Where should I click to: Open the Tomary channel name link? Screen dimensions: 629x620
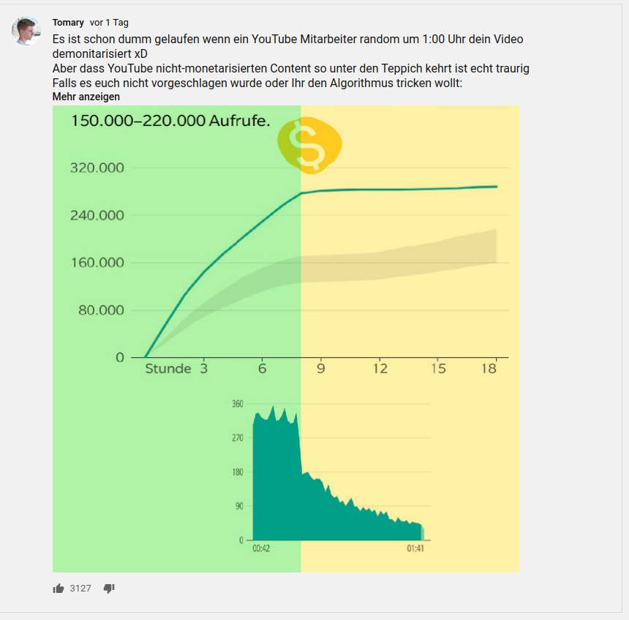point(68,23)
